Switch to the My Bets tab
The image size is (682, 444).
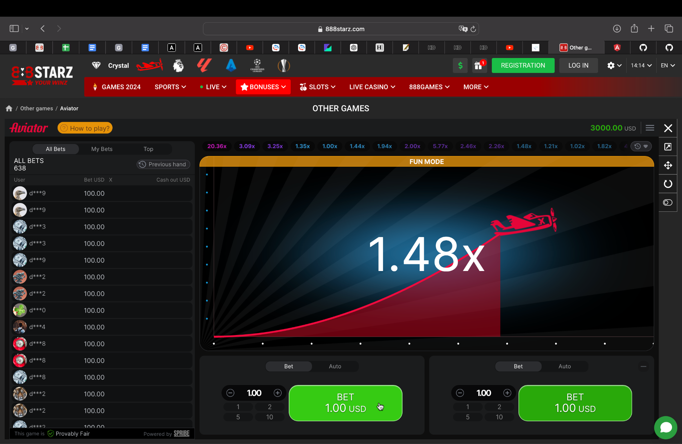point(102,149)
